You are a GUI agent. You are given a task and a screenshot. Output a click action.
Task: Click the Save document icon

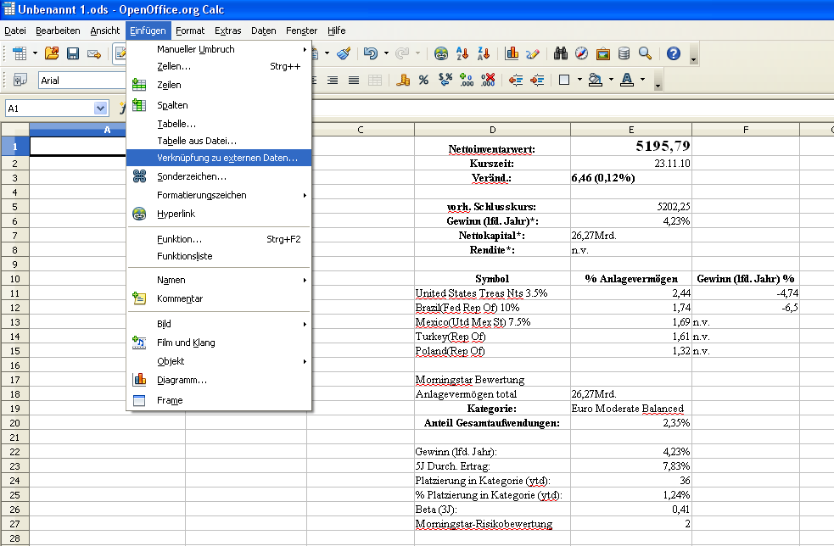tap(72, 53)
